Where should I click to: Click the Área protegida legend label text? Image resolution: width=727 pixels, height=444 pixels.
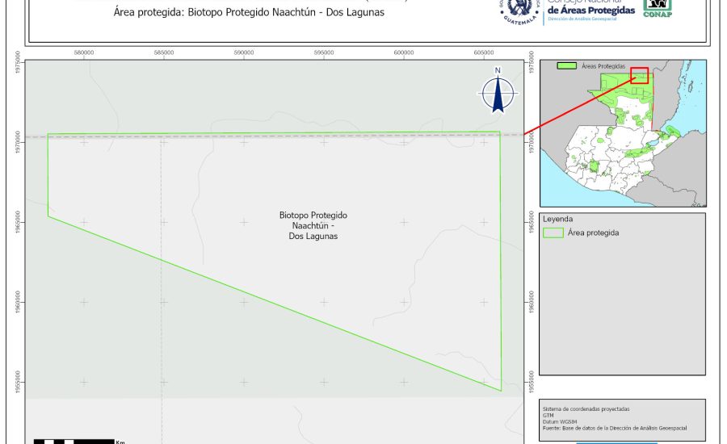(593, 232)
